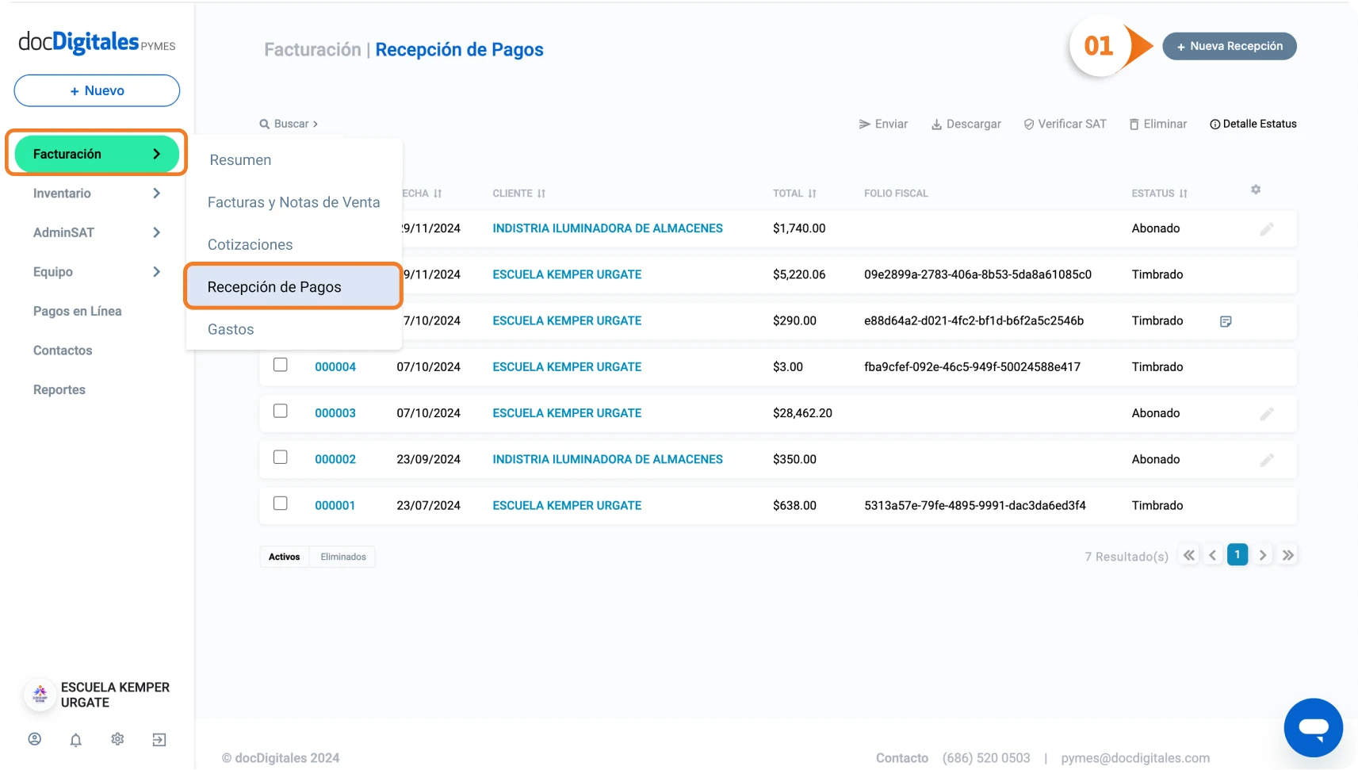1358x770 pixels.
Task: Switch to the Activos tab
Action: [285, 557]
